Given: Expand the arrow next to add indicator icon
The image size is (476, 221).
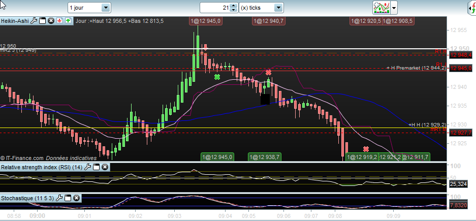Looking at the screenshot, I should (x=394, y=8).
